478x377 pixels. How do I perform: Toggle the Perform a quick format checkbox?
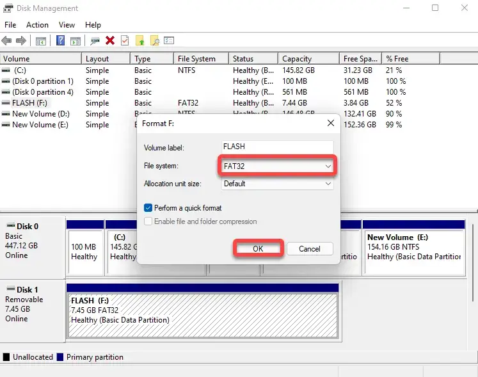pos(148,208)
